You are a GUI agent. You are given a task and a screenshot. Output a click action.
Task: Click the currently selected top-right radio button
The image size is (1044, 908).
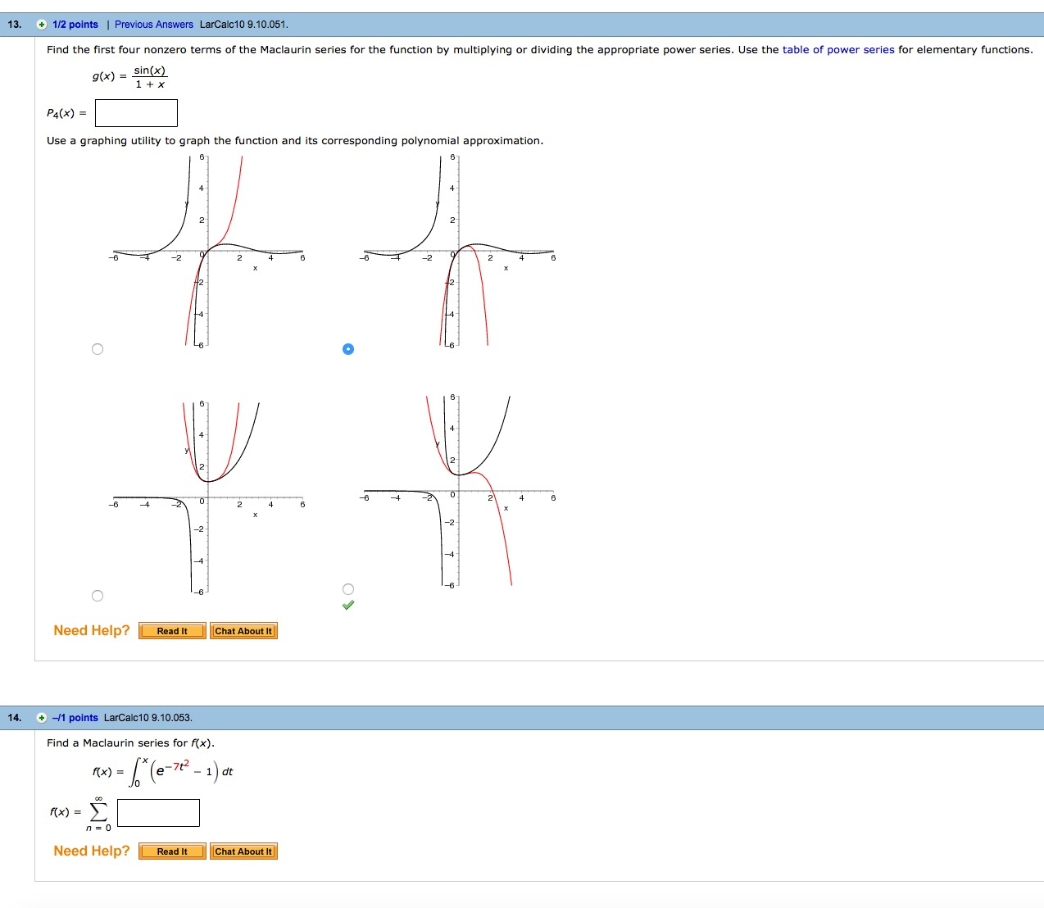[347, 348]
